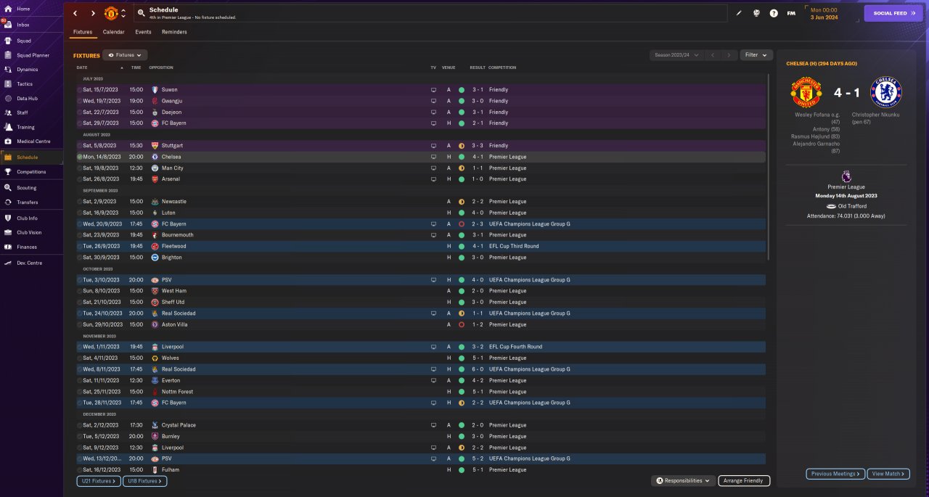Toggle the Stuttgart fixture row selector
The height and width of the screenshot is (497, 929).
[x=80, y=146]
